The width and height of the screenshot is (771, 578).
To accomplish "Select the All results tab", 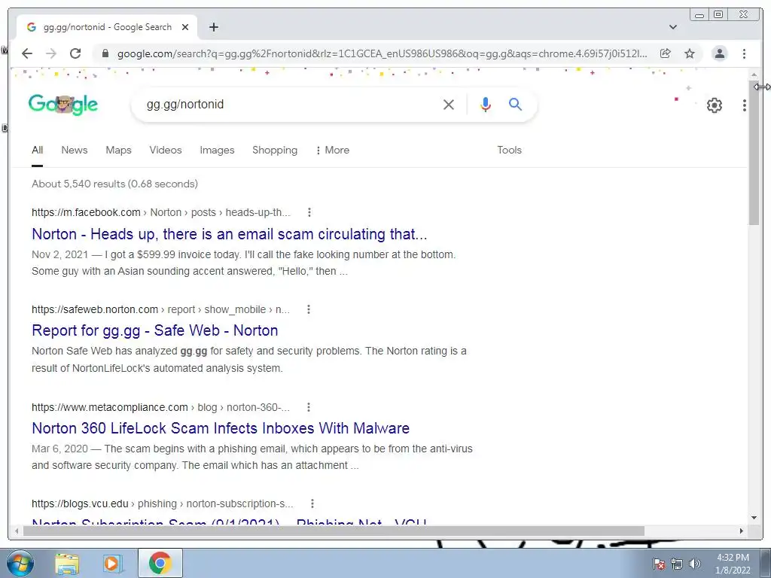I will [x=38, y=151].
